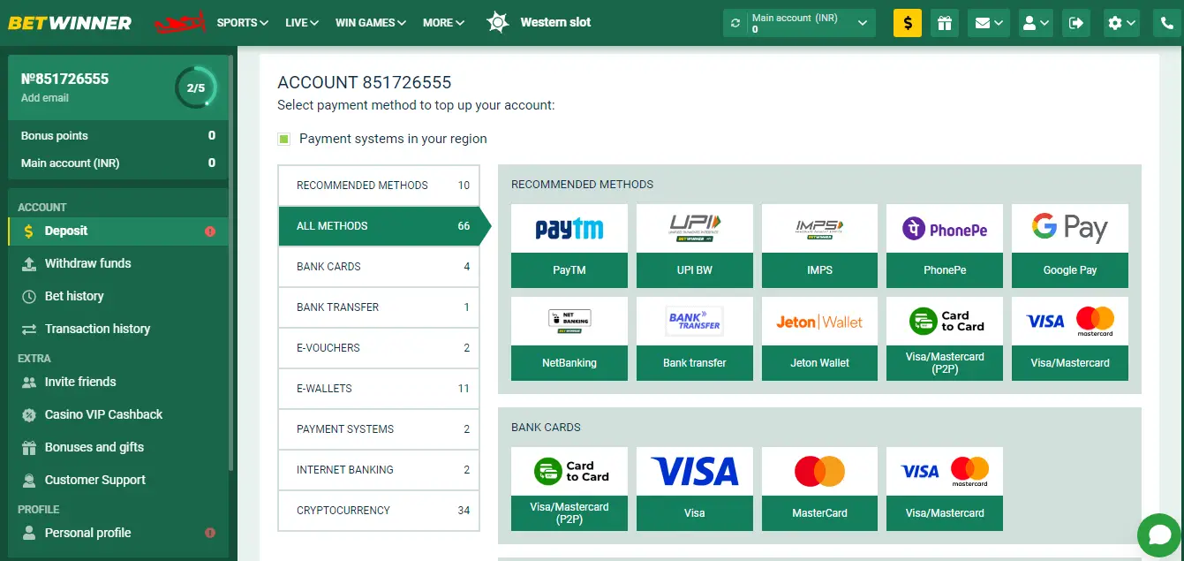Click the Add email link
This screenshot has height=561, width=1184.
coord(45,98)
